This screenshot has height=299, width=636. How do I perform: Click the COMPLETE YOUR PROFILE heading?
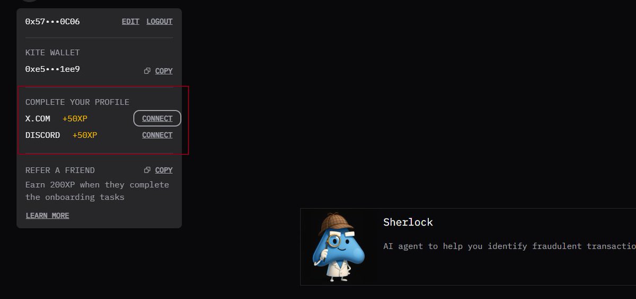pos(77,102)
